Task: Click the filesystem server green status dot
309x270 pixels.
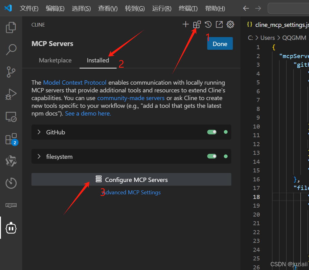Action: 226,156
